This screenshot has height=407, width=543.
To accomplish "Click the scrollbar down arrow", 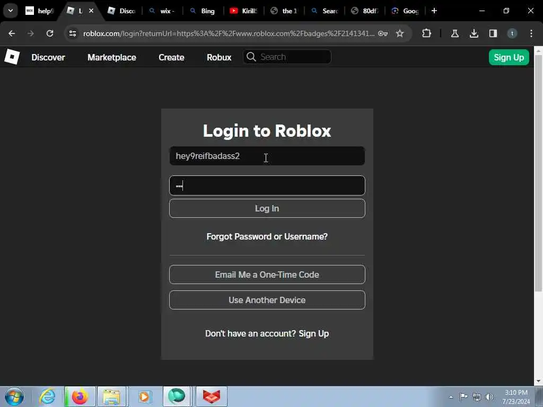I will [x=538, y=381].
